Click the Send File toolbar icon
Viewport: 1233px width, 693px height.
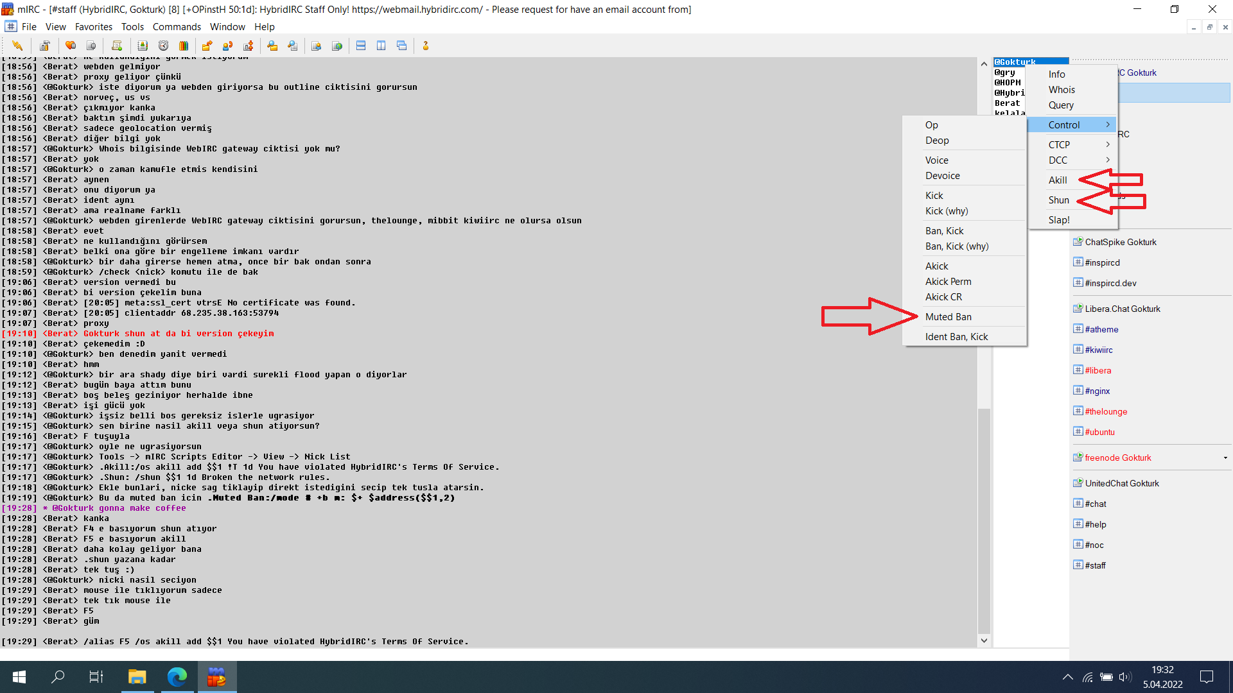[207, 46]
